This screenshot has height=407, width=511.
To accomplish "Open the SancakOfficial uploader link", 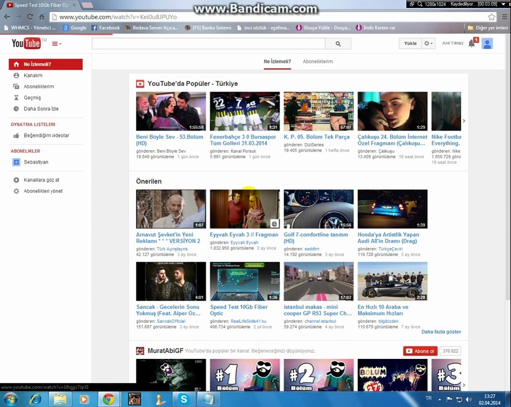I will [x=171, y=321].
